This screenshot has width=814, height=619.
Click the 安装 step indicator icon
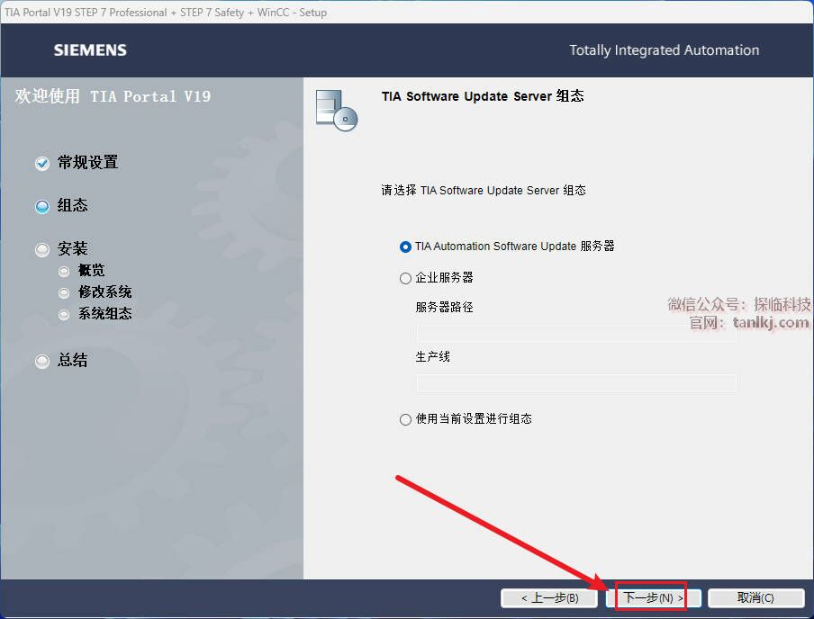click(x=42, y=250)
